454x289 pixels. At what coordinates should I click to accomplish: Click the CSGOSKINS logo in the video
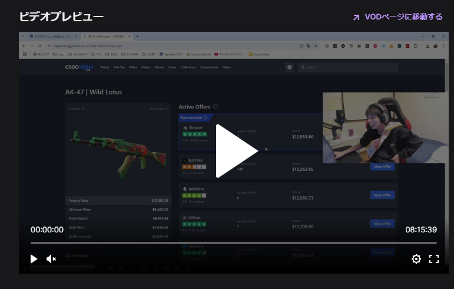click(x=79, y=67)
